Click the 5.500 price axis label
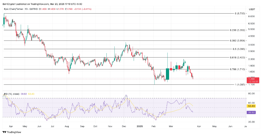The height and width of the screenshot is (135, 261). pyautogui.click(x=251, y=29)
